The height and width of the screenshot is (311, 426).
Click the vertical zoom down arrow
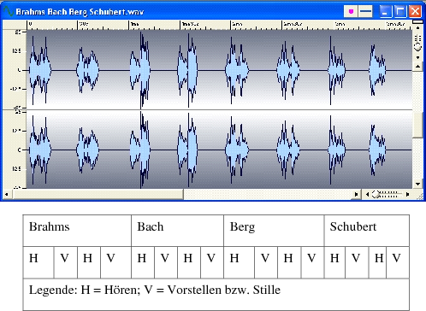click(x=418, y=57)
